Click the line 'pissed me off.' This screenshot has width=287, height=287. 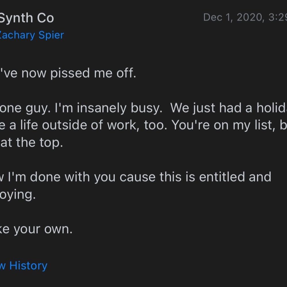[93, 73]
